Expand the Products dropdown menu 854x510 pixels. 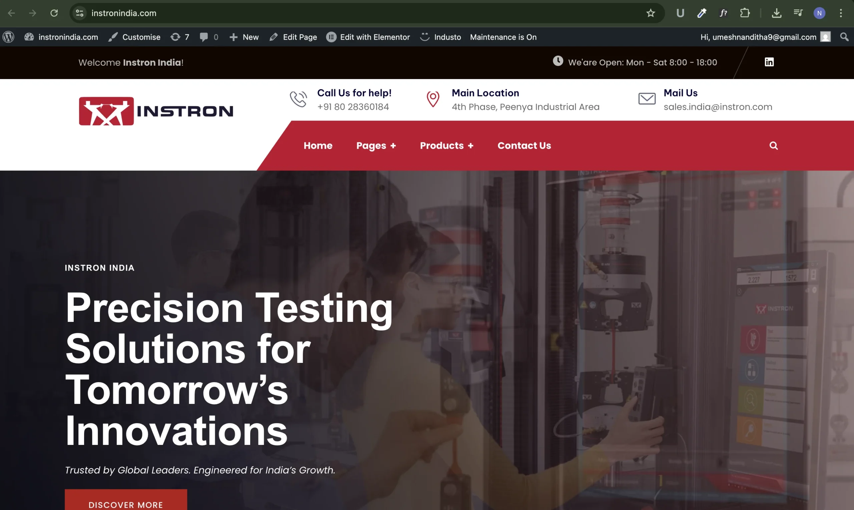pos(446,145)
